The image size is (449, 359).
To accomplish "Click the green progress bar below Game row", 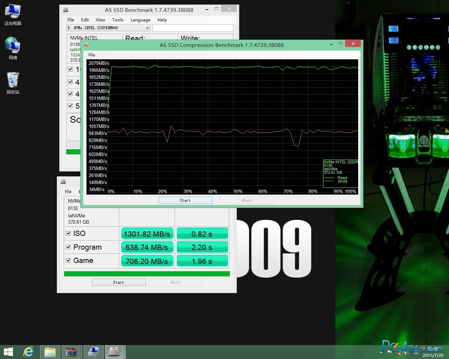I will pyautogui.click(x=147, y=274).
